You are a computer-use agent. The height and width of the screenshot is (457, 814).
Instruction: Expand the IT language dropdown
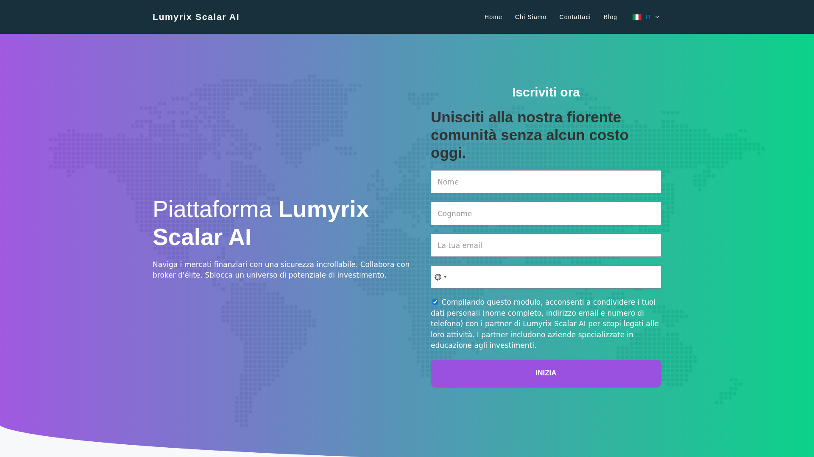point(646,17)
